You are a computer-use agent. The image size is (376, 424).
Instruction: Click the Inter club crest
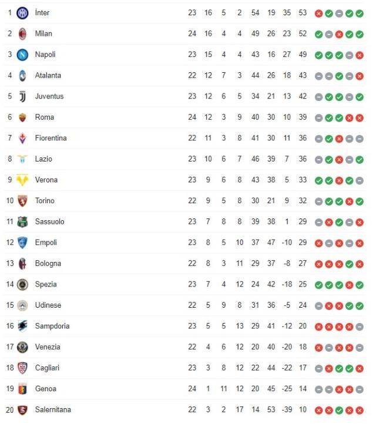22,13
